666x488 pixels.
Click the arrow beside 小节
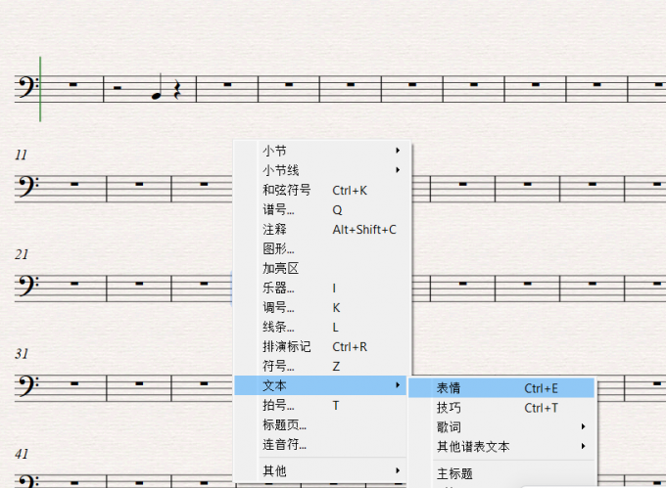[x=398, y=150]
